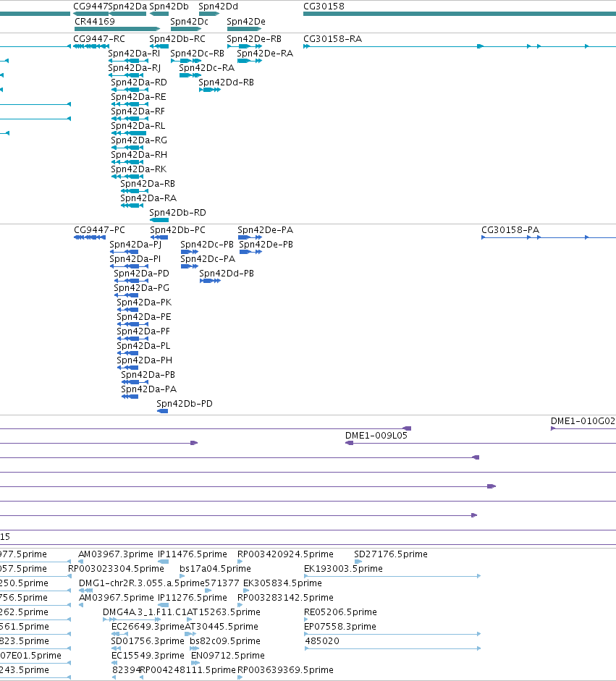Click EST EN09712.5prime
This screenshot has height=681, width=616.
click(x=228, y=656)
